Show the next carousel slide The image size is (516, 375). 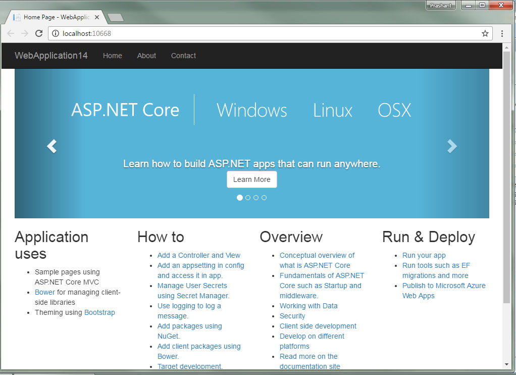point(452,146)
